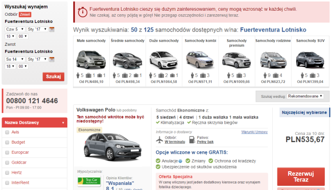Select the Duże samochody car image

click(164, 60)
